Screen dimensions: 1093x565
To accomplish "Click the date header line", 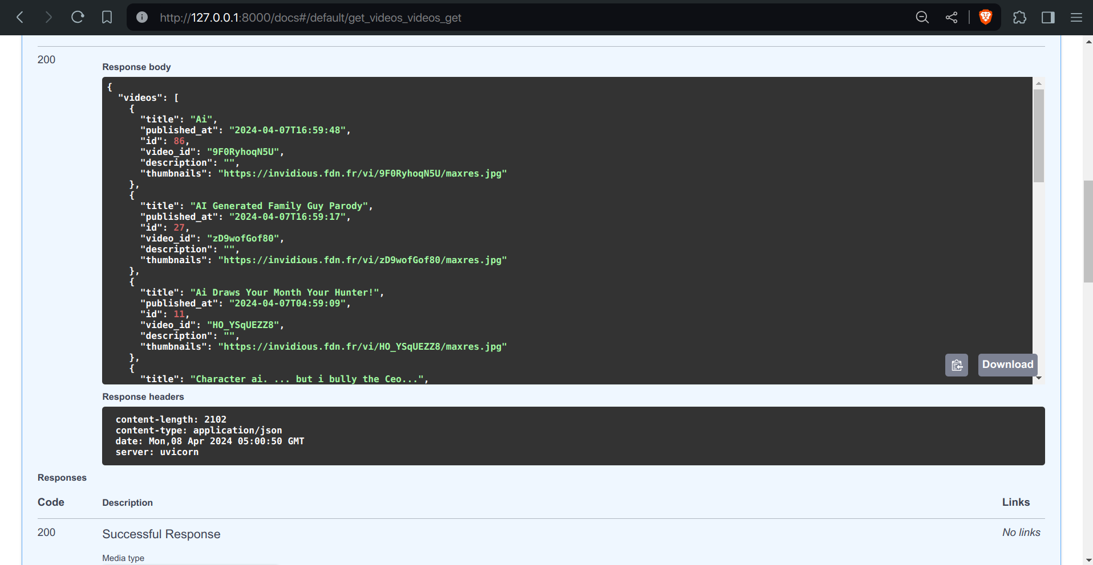I will (x=210, y=441).
